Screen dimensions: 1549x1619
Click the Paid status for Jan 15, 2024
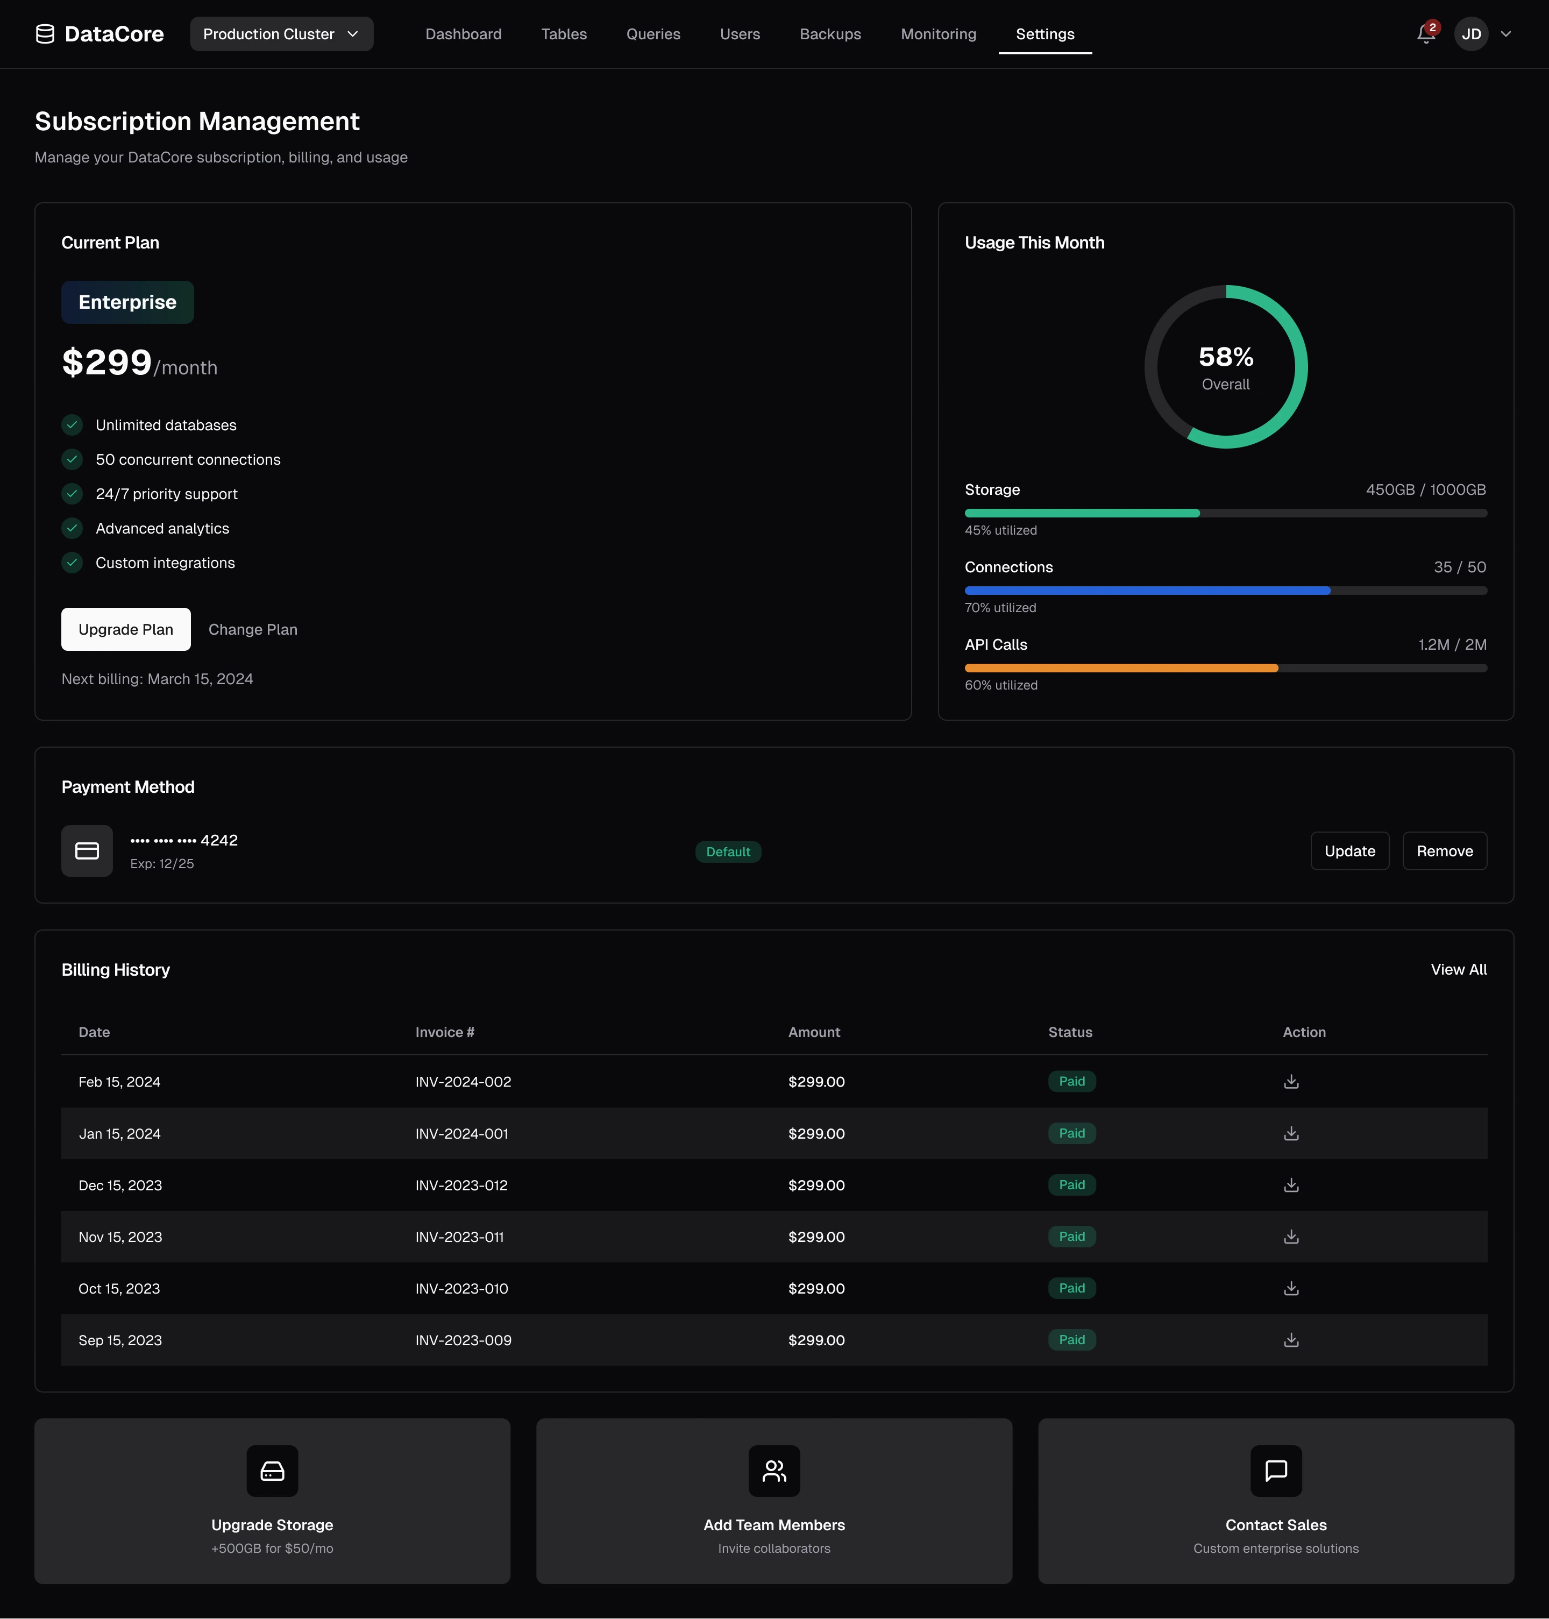tap(1071, 1133)
